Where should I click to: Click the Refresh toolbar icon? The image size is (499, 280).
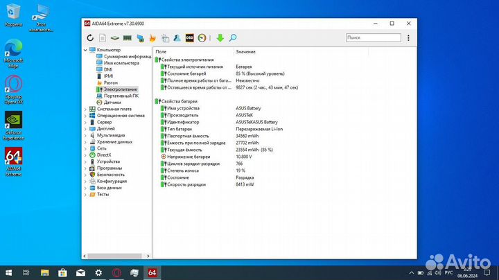pyautogui.click(x=90, y=38)
